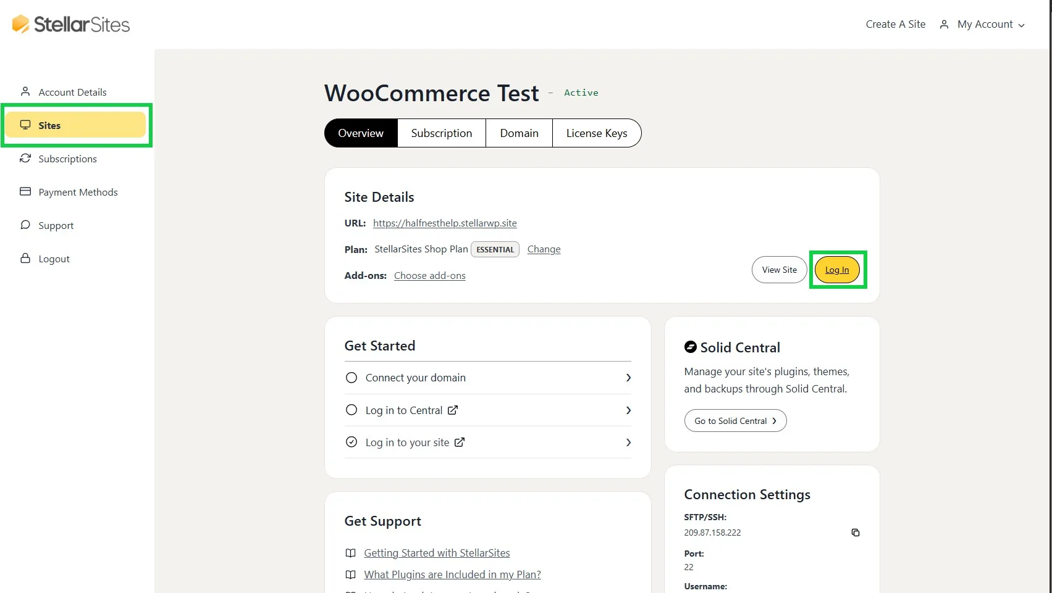1052x593 pixels.
Task: Click the StellarSites logo
Action: click(x=71, y=24)
